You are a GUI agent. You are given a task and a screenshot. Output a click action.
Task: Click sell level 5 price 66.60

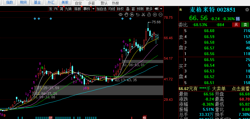[209, 31]
